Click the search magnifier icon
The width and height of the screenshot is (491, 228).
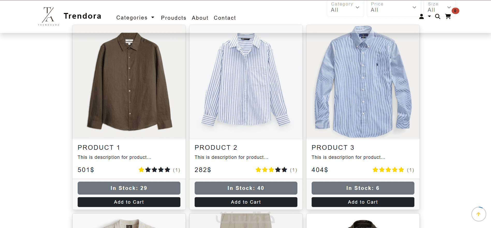pos(437,17)
